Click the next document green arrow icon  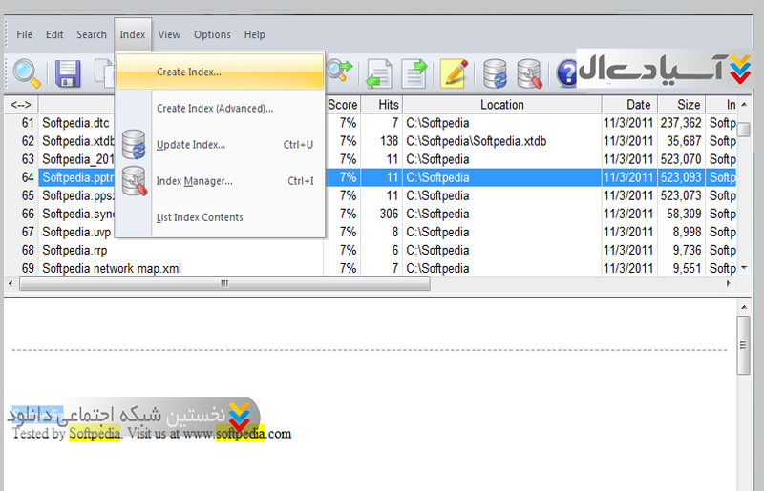(x=414, y=73)
